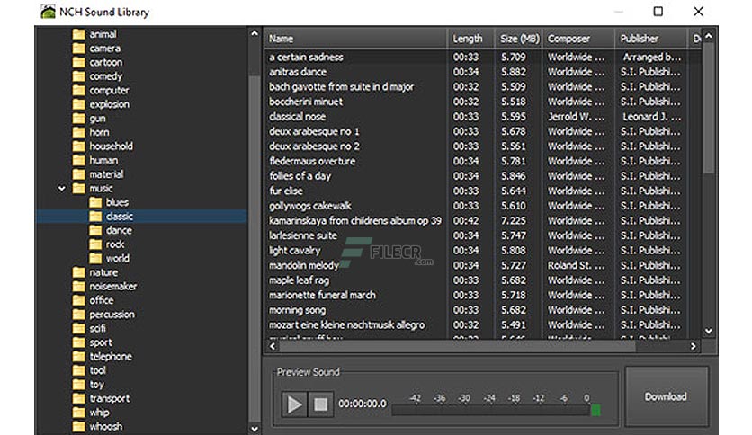Image resolution: width=752 pixels, height=435 pixels.
Task: Select the cartoon folder icon
Action: (78, 62)
